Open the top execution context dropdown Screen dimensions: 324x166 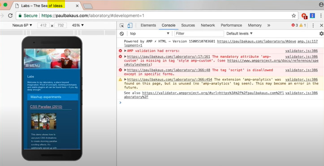point(150,34)
